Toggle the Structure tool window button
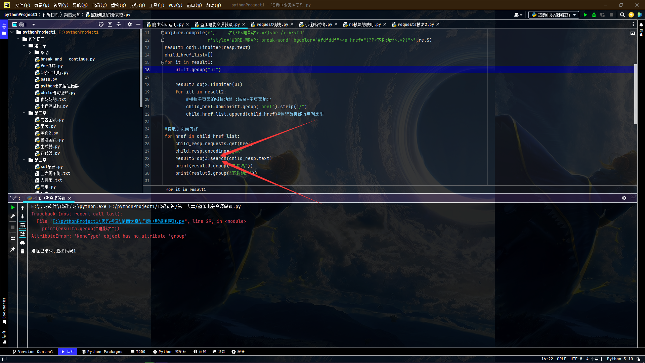The image size is (645, 363). pos(4,337)
